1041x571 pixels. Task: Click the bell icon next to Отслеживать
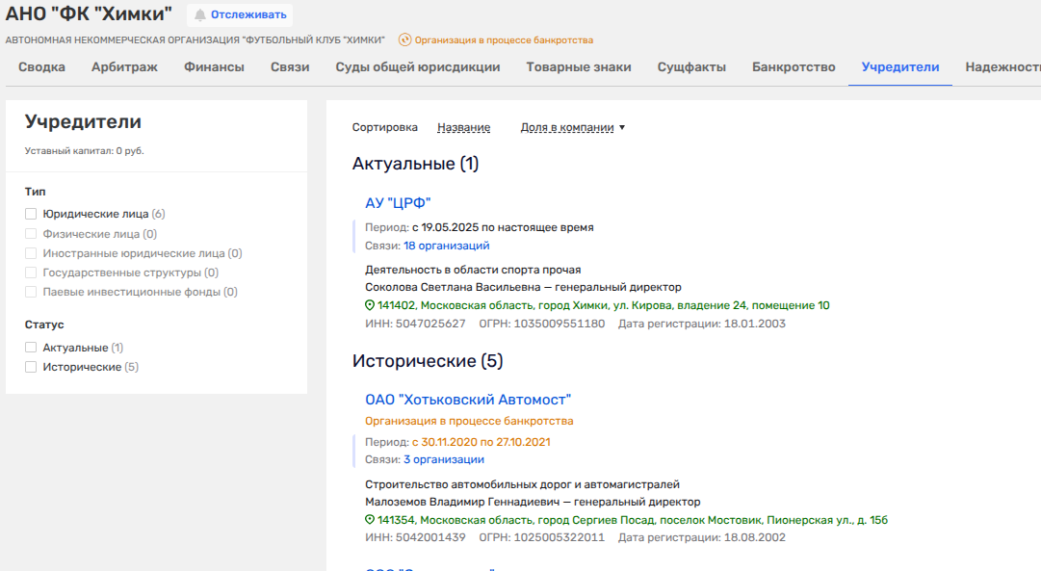pyautogui.click(x=200, y=14)
